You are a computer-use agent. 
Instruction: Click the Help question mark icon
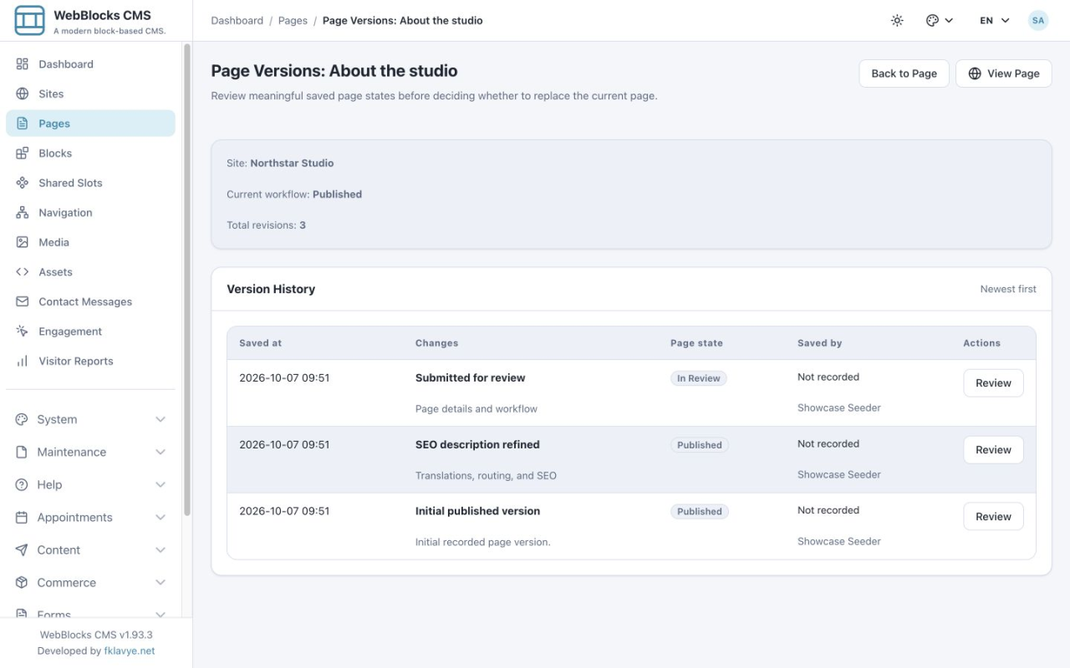[x=22, y=484]
